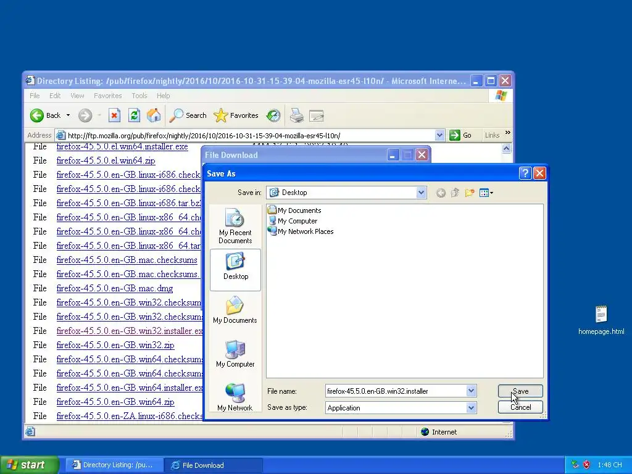This screenshot has height=474, width=632.
Task: Click the Refresh icon in IE toolbar
Action: 134,115
